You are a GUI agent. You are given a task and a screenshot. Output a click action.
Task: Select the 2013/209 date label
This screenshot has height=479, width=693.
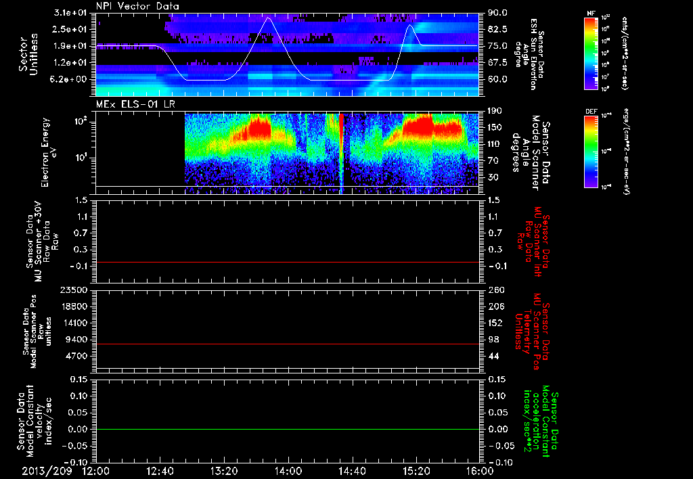47,471
